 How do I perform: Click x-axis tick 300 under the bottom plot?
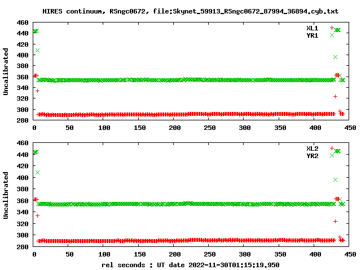click(245, 254)
